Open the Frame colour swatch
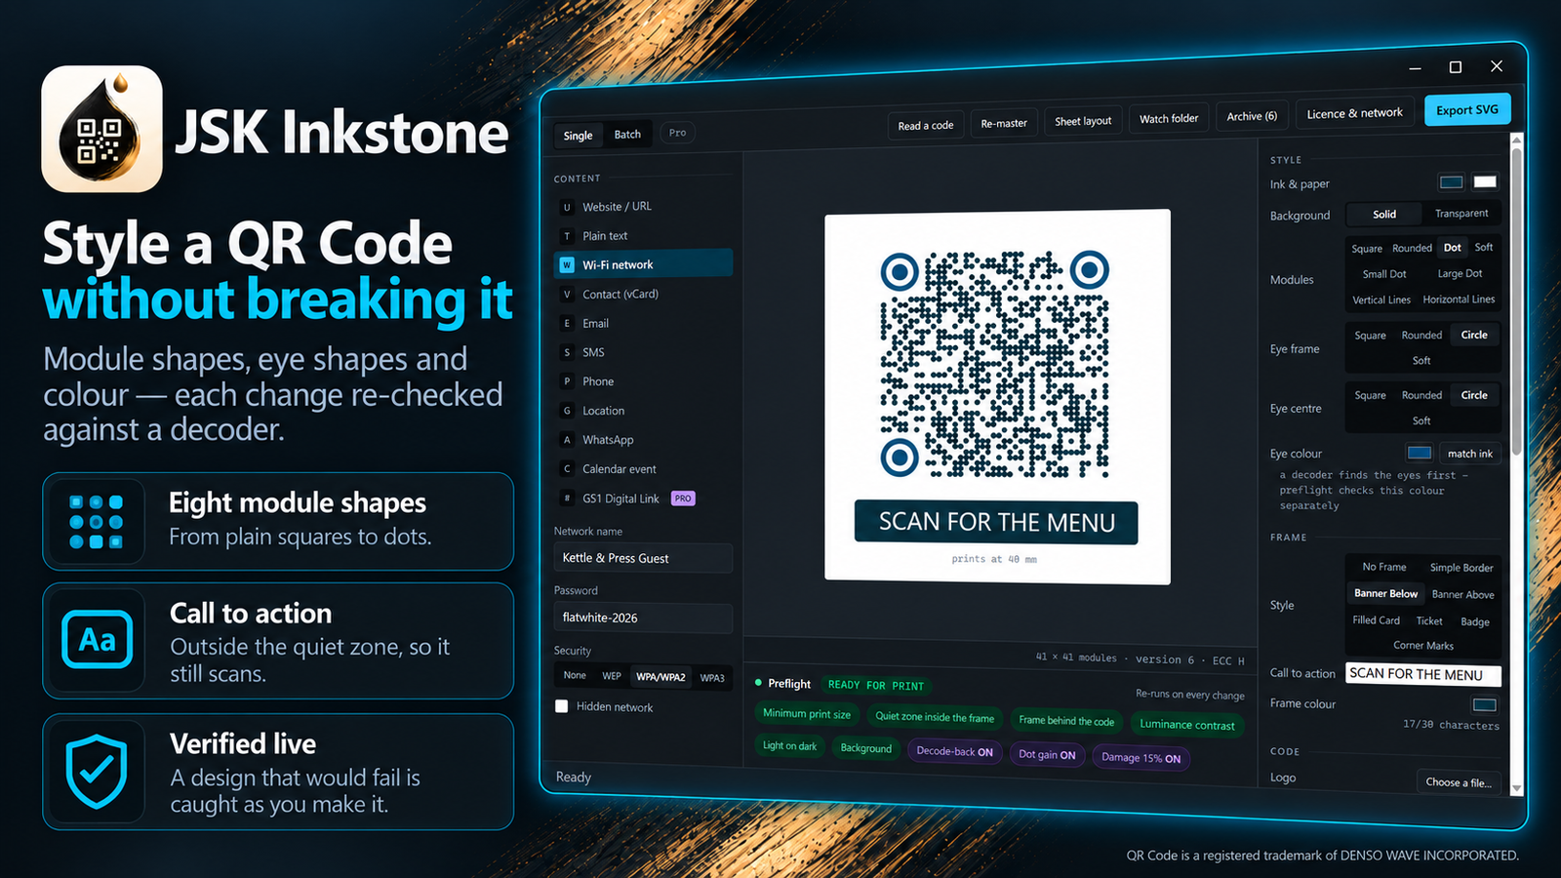The height and width of the screenshot is (878, 1561). click(1484, 704)
